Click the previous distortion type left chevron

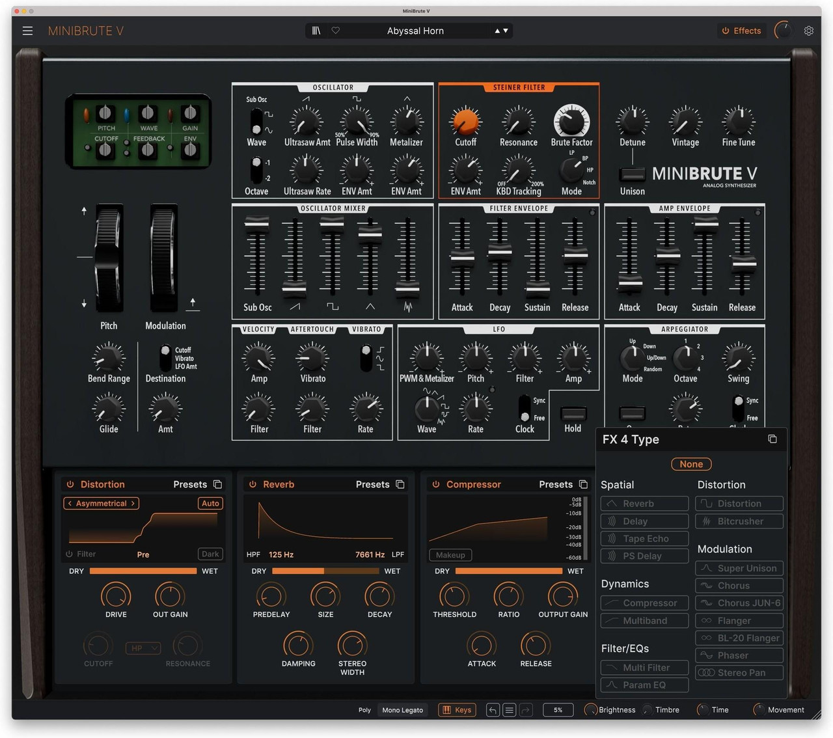[70, 503]
